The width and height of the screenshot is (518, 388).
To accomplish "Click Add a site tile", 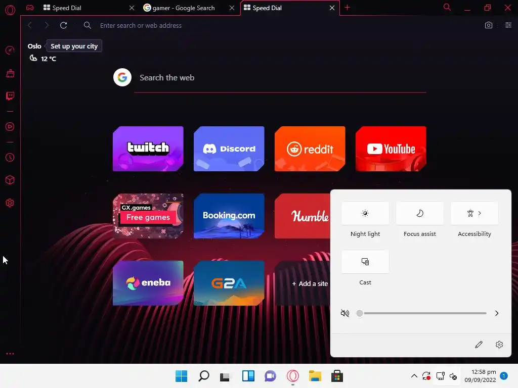I will pyautogui.click(x=310, y=283).
